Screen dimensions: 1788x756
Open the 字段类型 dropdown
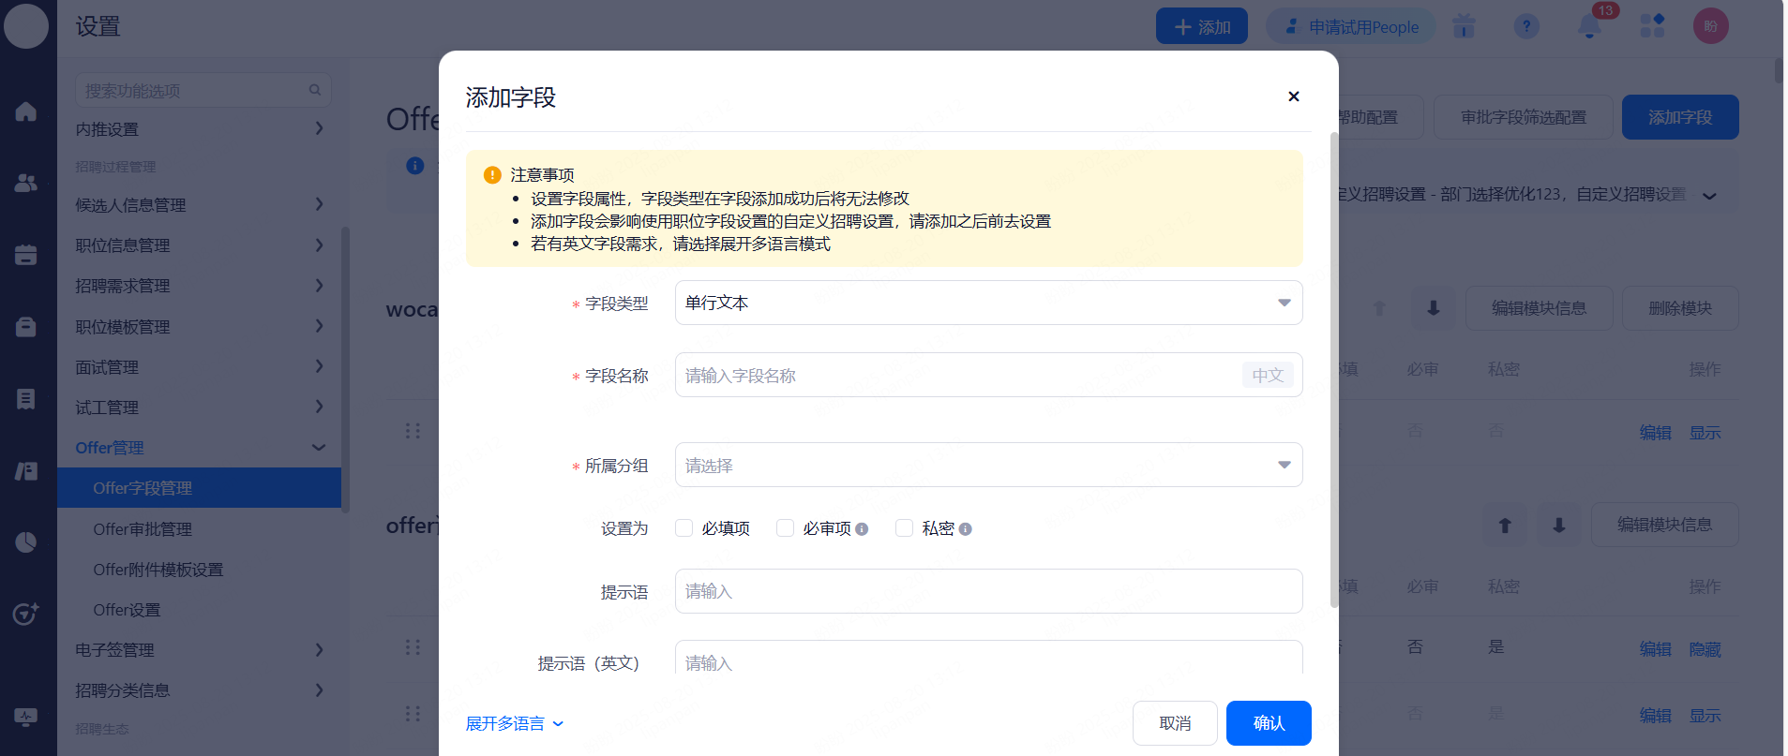click(x=988, y=303)
